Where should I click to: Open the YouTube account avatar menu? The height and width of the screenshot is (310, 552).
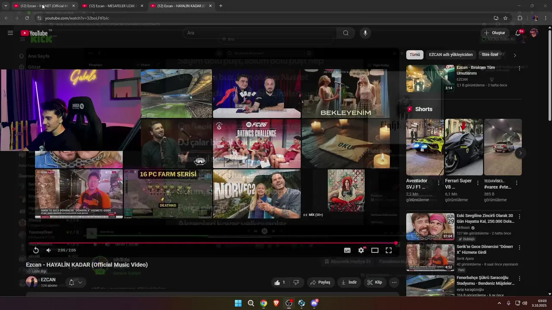(x=534, y=33)
